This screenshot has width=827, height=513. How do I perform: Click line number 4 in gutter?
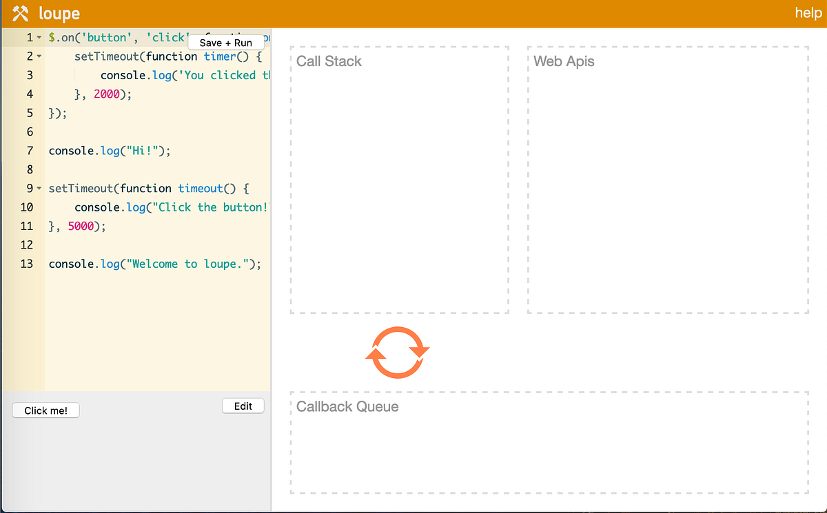[x=30, y=94]
